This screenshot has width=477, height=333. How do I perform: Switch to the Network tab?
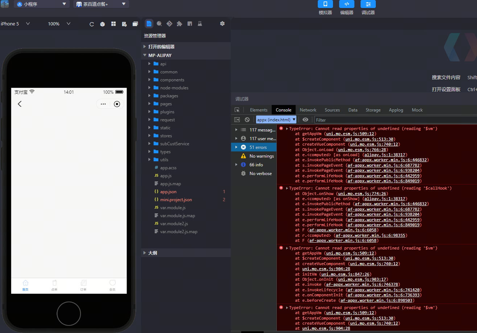coord(308,110)
